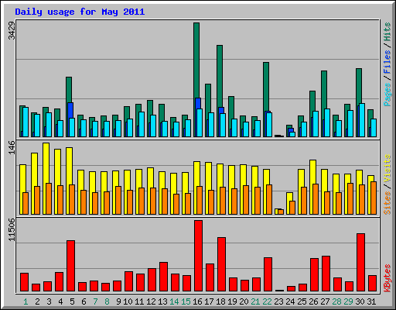Click day label 12 on the x-axis

(151, 301)
